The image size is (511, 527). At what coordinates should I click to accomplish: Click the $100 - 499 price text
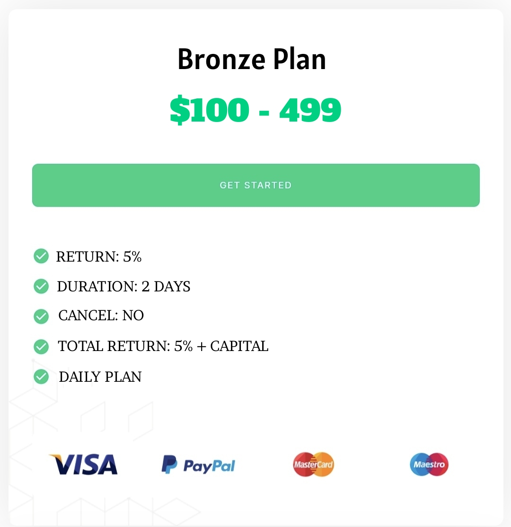(x=255, y=110)
